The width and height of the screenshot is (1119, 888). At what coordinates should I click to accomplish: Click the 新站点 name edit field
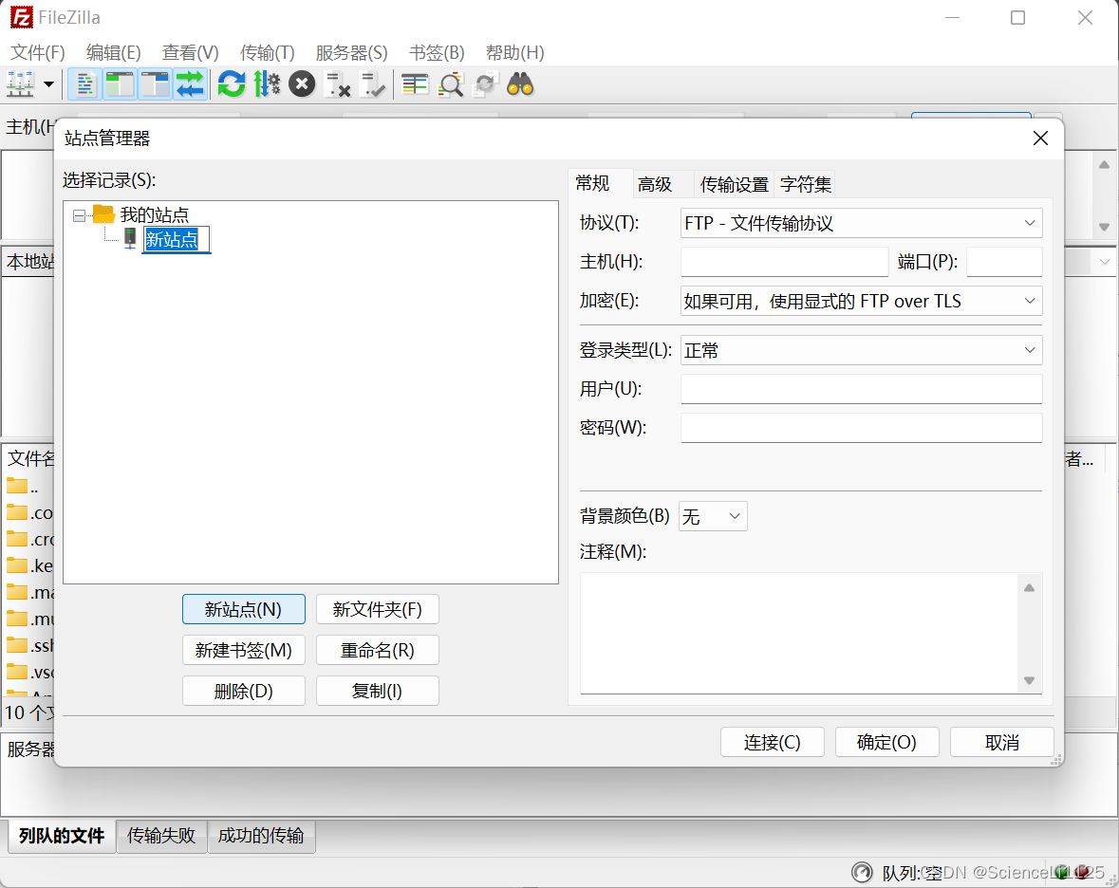[x=177, y=239]
